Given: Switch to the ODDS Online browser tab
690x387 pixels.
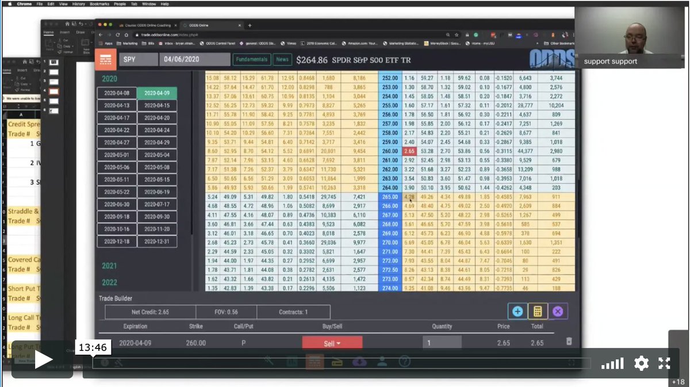Looking at the screenshot, I should click(x=211, y=25).
